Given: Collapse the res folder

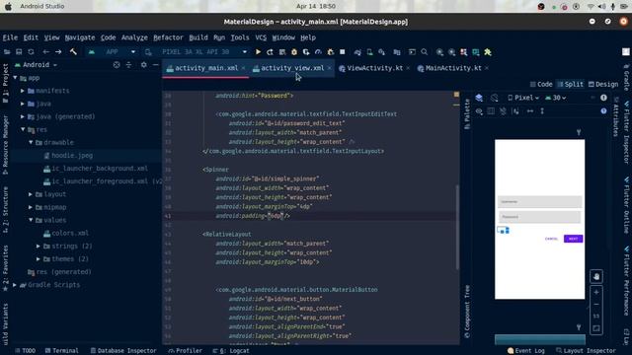Looking at the screenshot, I should click(23, 129).
